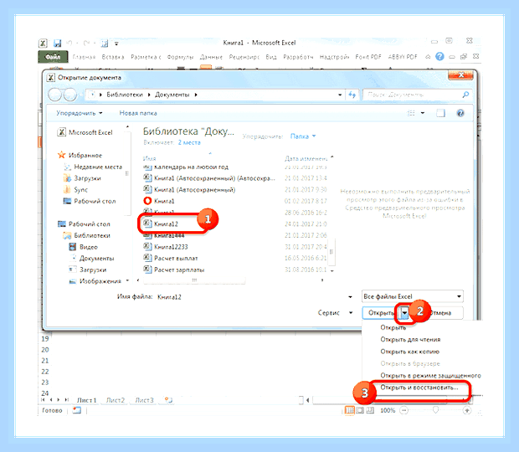
Task: Choose 'Открыть в режиме защищенного' menu entry
Action: [430, 376]
